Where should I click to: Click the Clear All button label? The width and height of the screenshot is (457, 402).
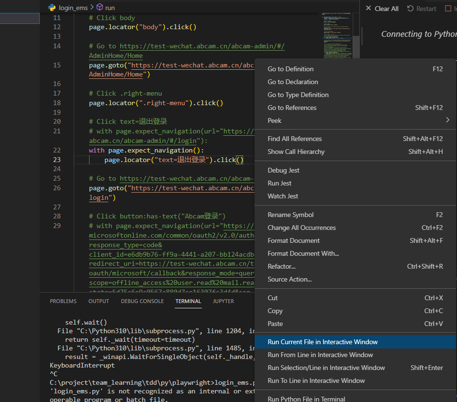tap(387, 9)
